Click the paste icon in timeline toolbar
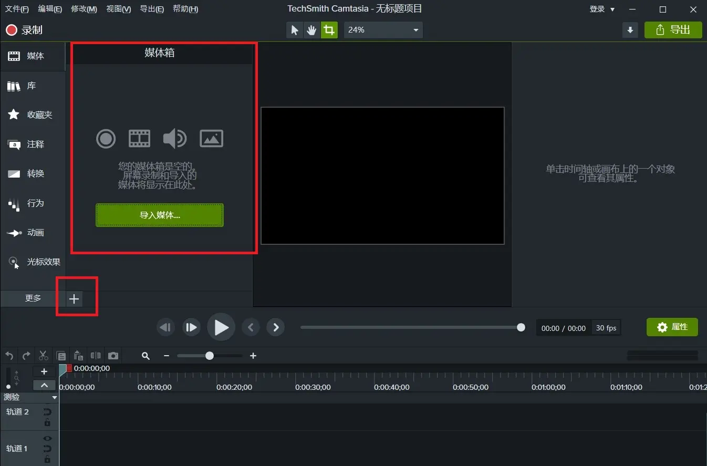707x466 pixels. click(78, 356)
